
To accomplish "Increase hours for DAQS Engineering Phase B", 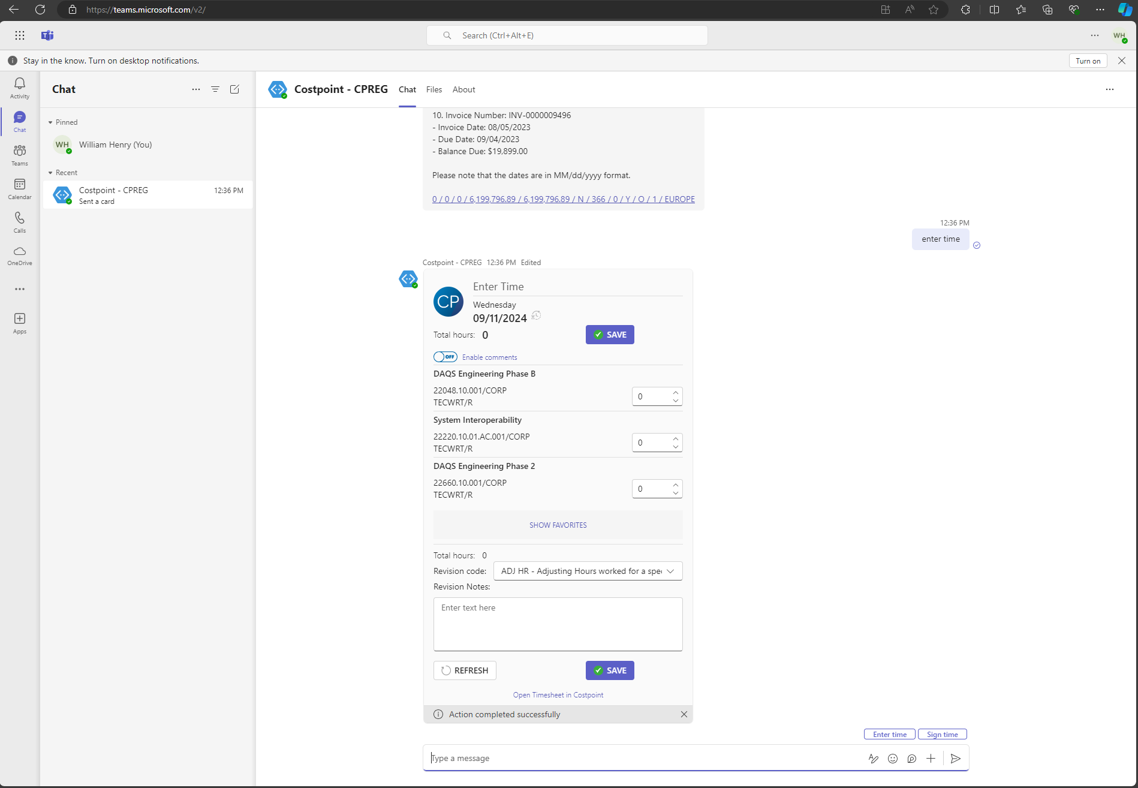I will [x=676, y=392].
